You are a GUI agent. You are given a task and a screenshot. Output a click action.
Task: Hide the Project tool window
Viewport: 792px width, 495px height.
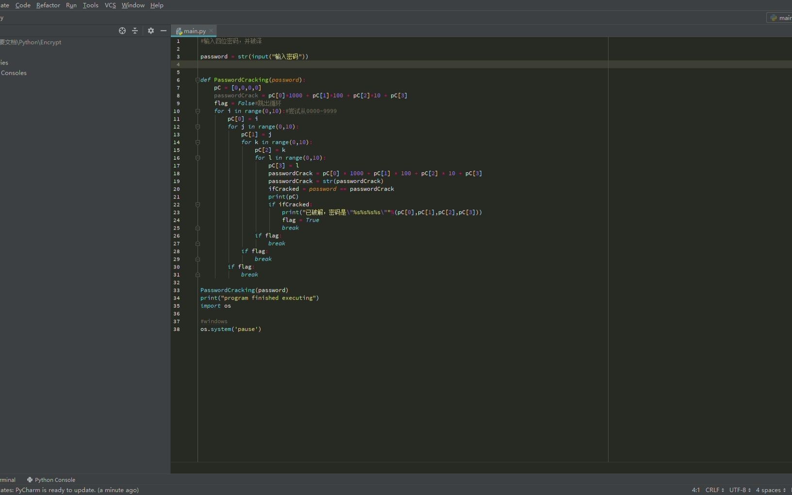[x=164, y=31]
